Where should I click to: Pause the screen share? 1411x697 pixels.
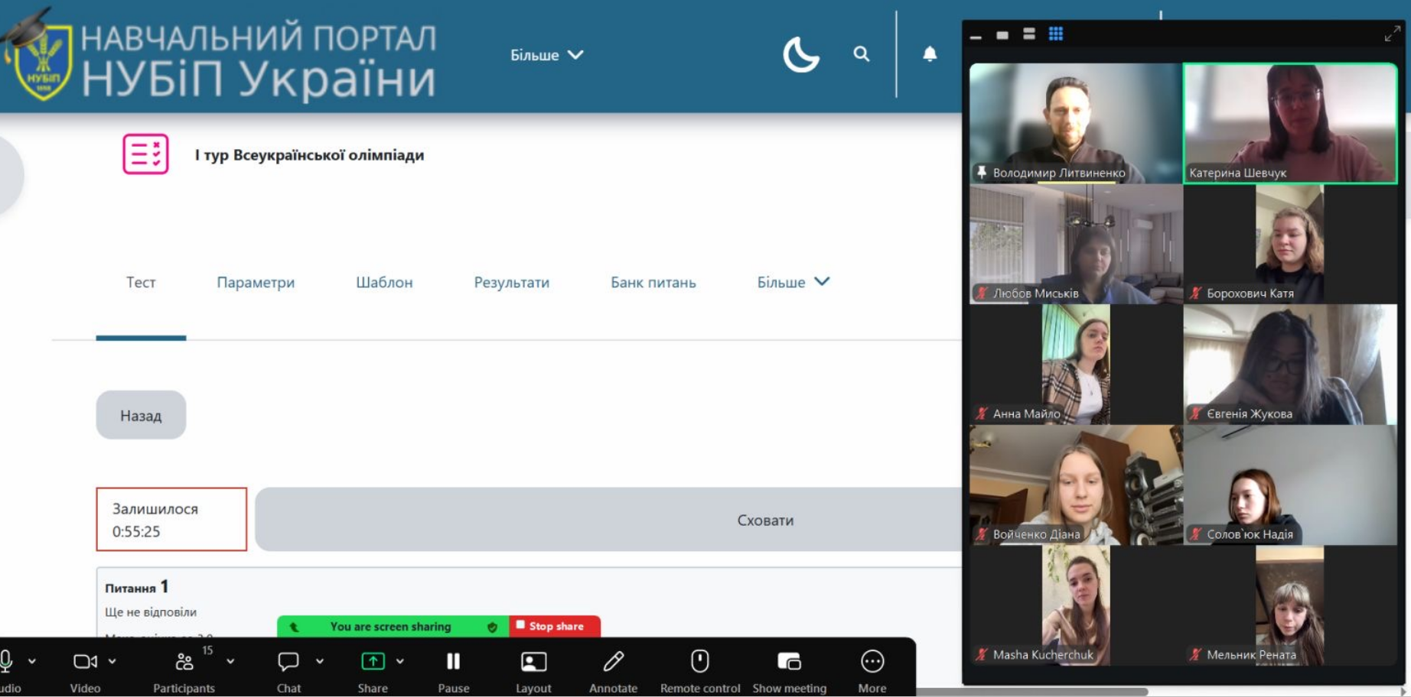(x=454, y=661)
